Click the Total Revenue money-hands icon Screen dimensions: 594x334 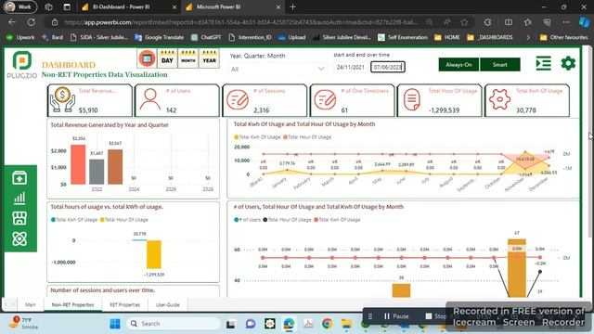point(62,100)
